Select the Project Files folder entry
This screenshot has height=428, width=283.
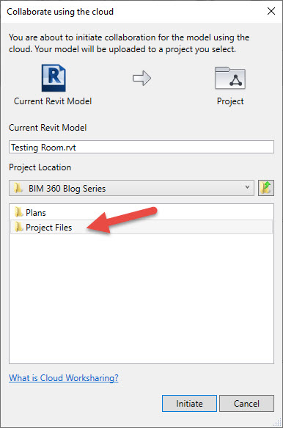(141, 227)
